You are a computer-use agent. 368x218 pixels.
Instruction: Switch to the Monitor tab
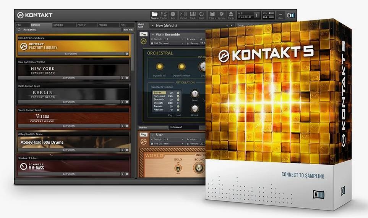[x=81, y=25]
